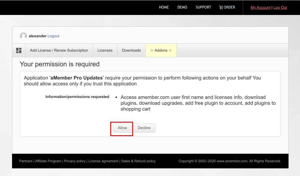Open the Add License / Renew Subscription tab
This screenshot has width=300, height=176.
pyautogui.click(x=59, y=50)
